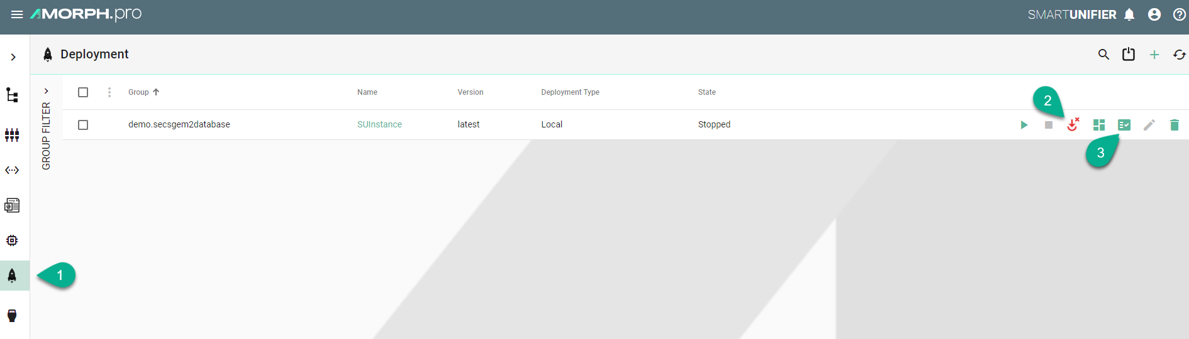Image resolution: width=1189 pixels, height=339 pixels.
Task: Sort by the Group column header
Action: click(138, 92)
